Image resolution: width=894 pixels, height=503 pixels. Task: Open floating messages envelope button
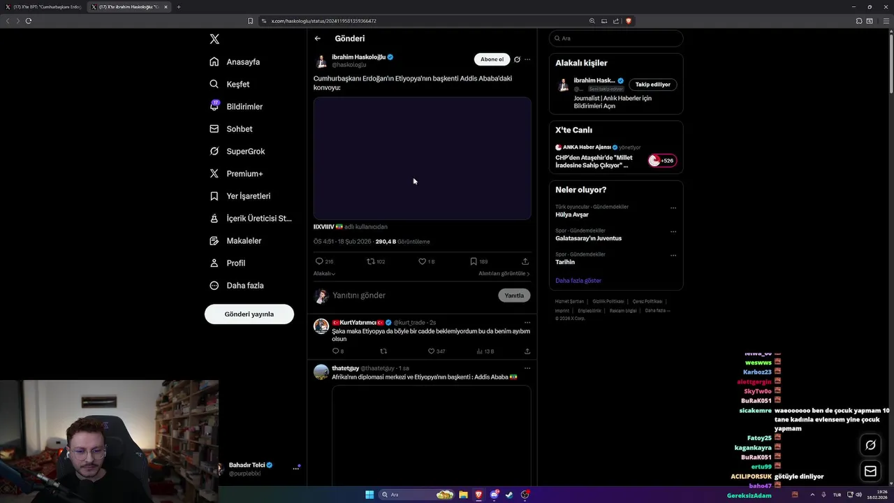click(x=870, y=471)
